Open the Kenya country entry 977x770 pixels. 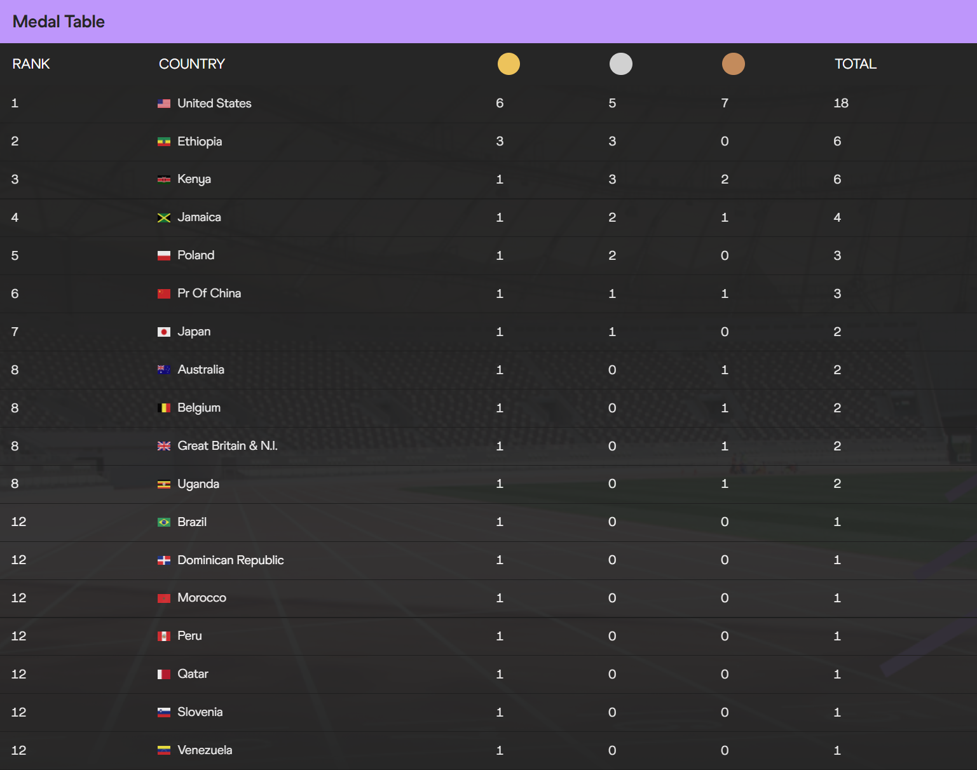pos(194,179)
